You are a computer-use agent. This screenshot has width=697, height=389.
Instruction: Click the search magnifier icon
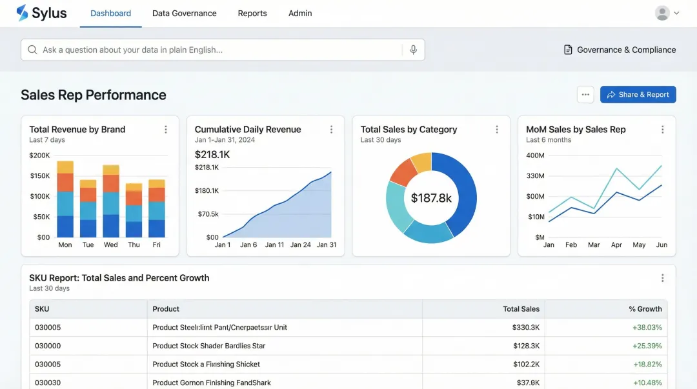click(x=32, y=49)
